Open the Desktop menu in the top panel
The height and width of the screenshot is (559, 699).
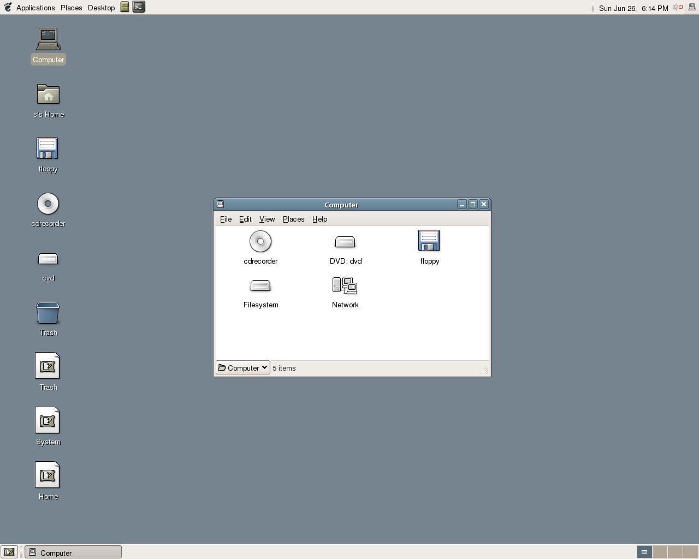[x=102, y=8]
